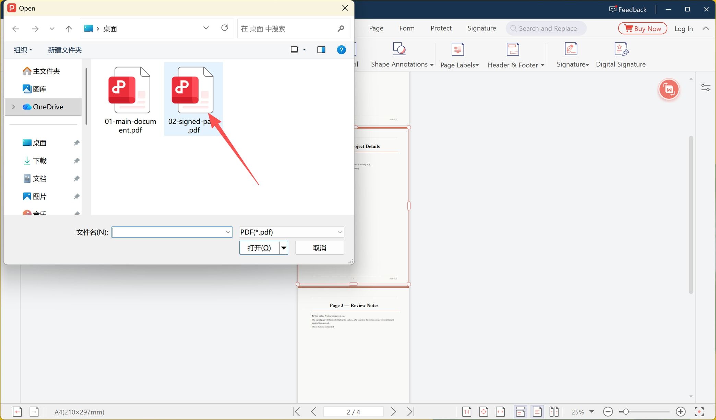The image size is (716, 420).
Task: Click the full screen icon in status bar
Action: pos(699,411)
